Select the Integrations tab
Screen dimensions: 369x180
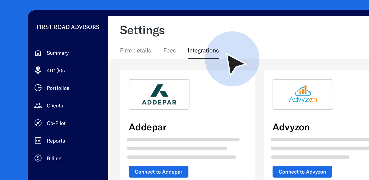pyautogui.click(x=203, y=50)
